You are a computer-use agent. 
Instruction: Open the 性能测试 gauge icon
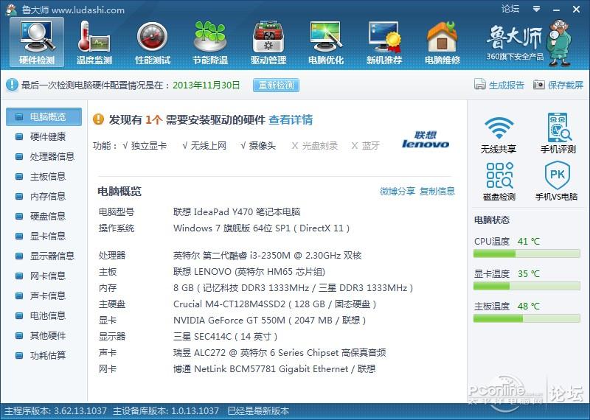coord(153,43)
